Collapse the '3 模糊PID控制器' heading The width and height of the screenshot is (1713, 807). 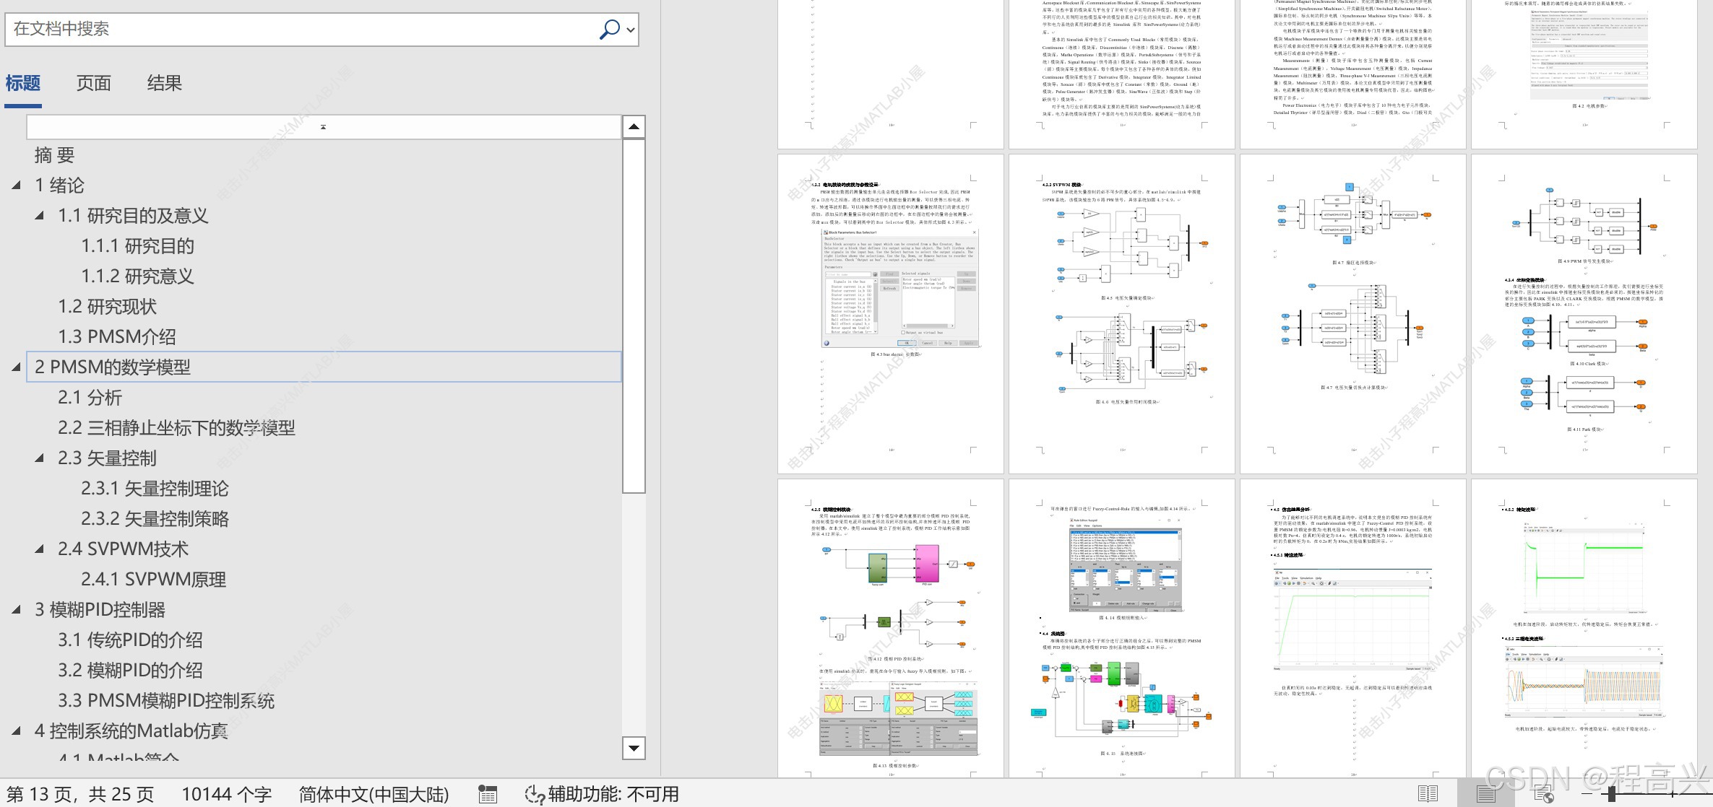click(x=16, y=610)
